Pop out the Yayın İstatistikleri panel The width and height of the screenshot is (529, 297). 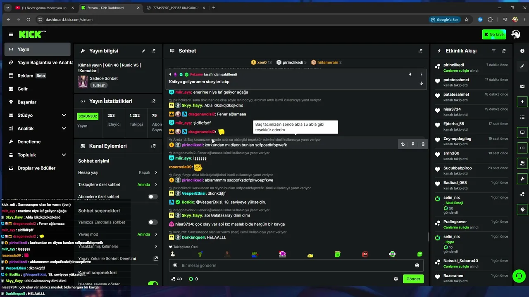[x=153, y=101]
